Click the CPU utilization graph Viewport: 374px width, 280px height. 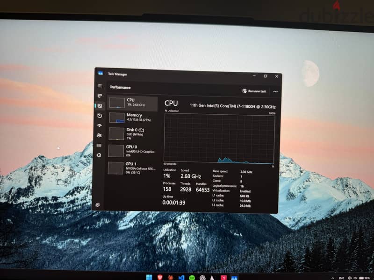219,138
